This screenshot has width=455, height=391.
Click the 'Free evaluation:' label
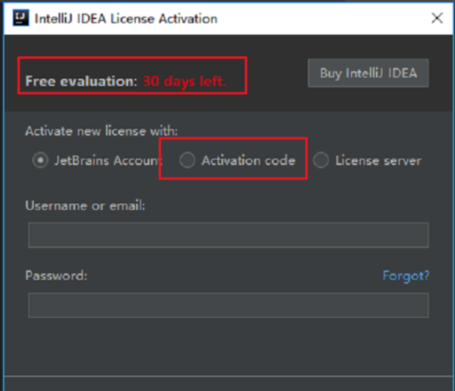[x=81, y=80]
